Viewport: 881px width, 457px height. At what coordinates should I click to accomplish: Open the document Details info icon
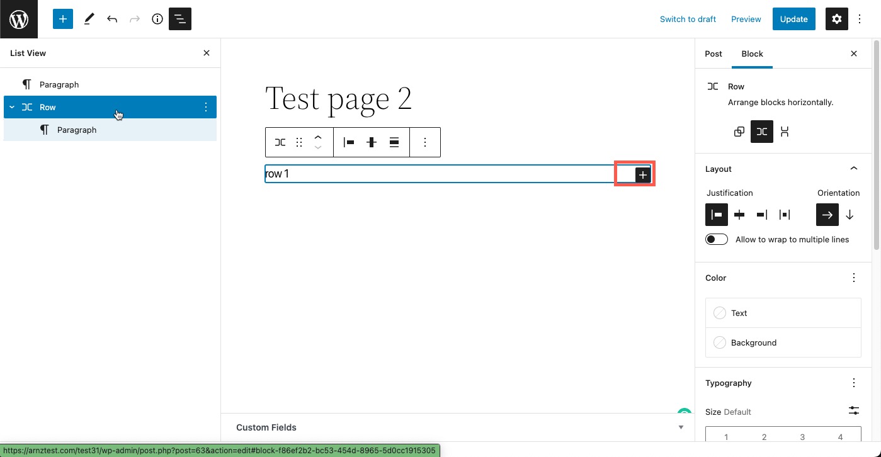coord(157,19)
